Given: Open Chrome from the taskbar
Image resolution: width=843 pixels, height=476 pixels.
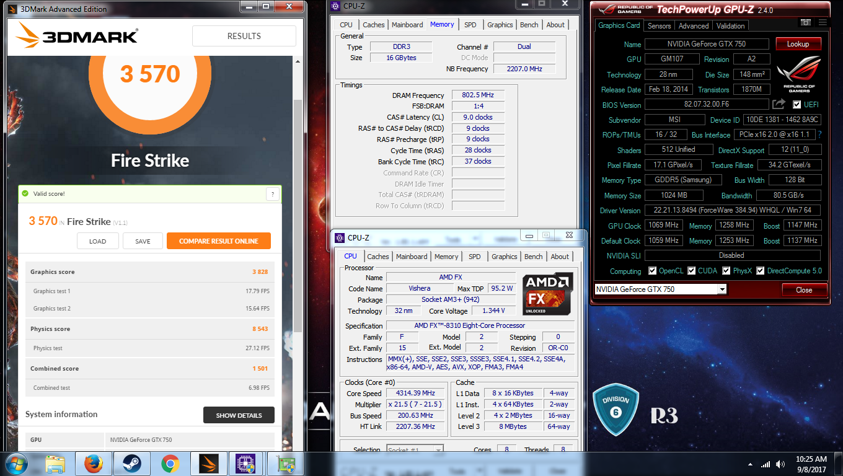Looking at the screenshot, I should click(170, 464).
